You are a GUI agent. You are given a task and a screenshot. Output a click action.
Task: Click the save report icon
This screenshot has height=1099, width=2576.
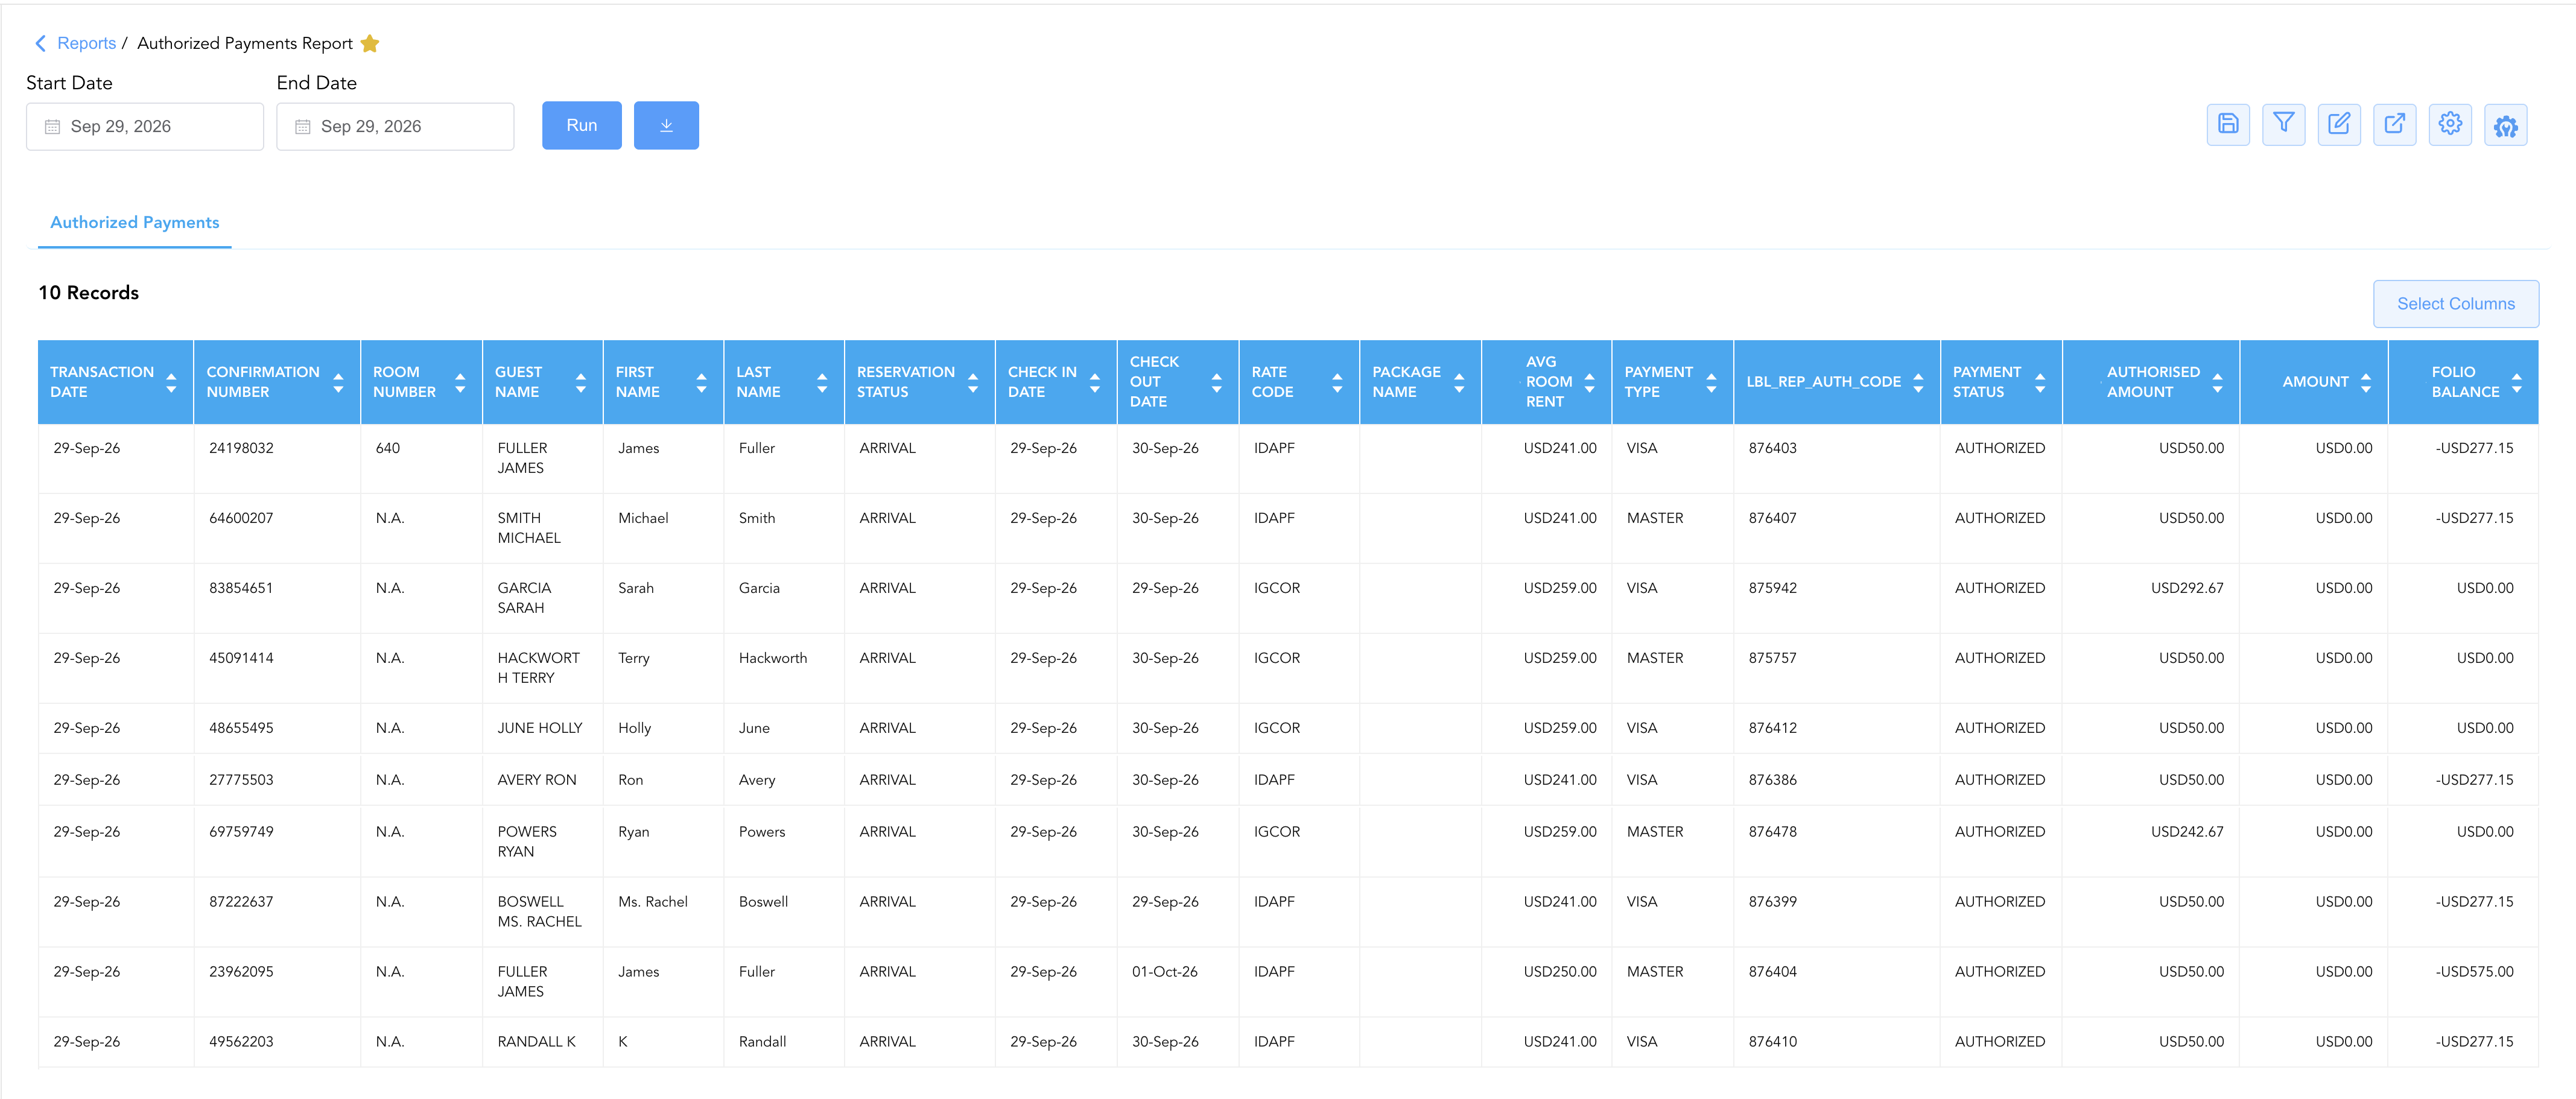[2228, 125]
